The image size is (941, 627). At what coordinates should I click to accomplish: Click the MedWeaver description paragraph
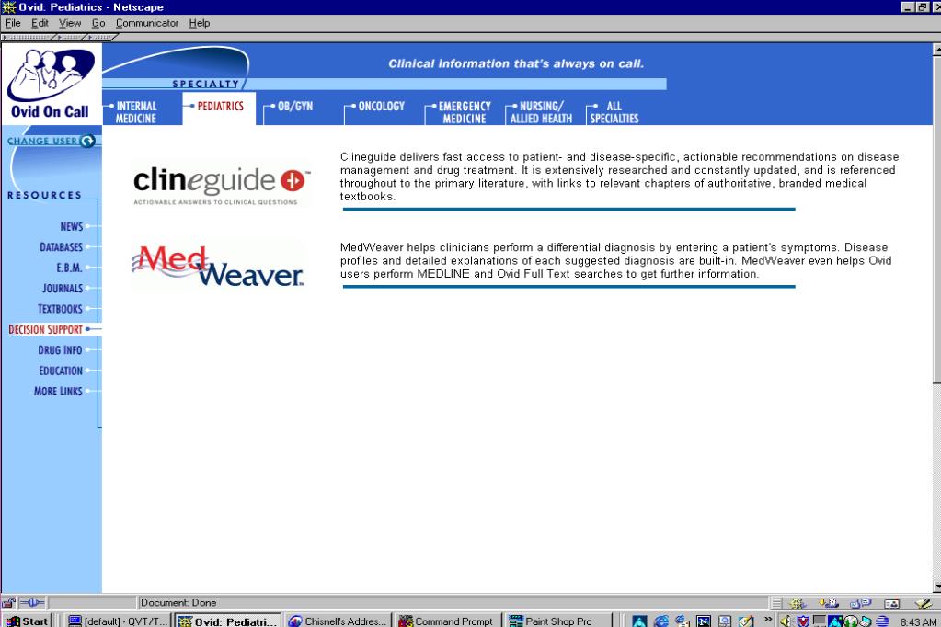[615, 260]
